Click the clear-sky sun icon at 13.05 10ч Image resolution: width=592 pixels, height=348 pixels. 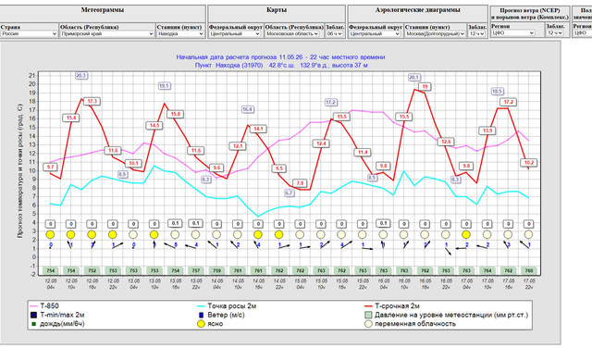point(154,235)
